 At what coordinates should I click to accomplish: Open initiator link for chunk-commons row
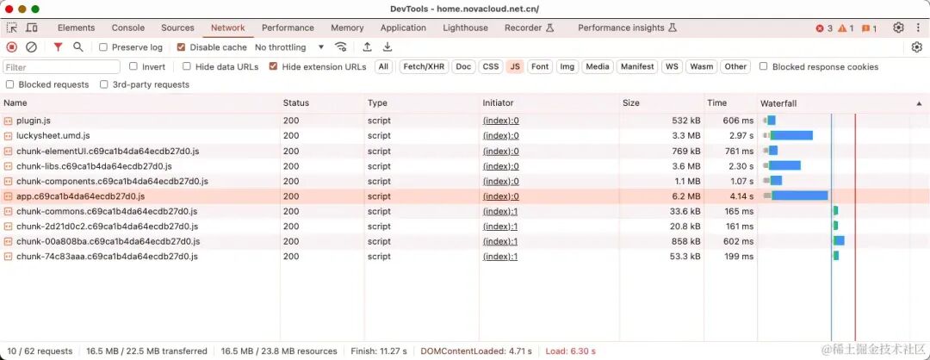[500, 211]
